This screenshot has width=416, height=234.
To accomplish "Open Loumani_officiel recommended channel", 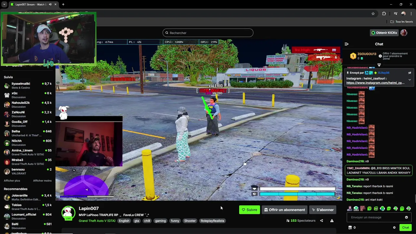I will 28,216.
